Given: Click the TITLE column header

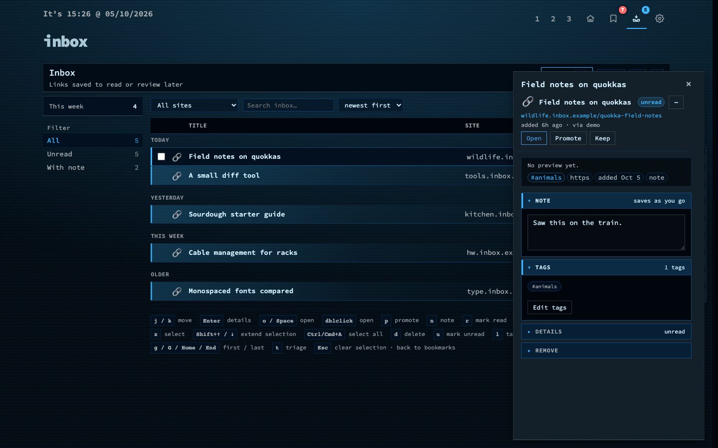Looking at the screenshot, I should pyautogui.click(x=197, y=125).
